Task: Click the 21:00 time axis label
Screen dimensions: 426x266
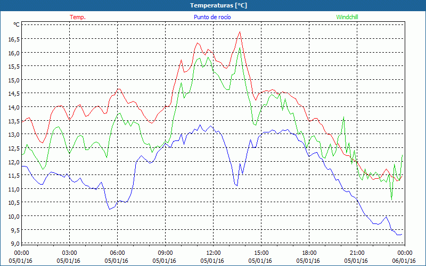Action: [x=357, y=253]
